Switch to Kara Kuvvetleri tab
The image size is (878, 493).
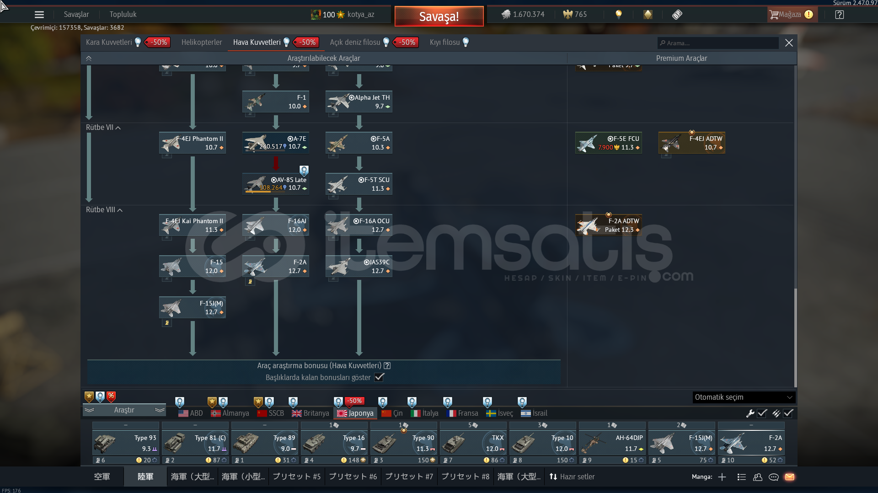(x=109, y=43)
